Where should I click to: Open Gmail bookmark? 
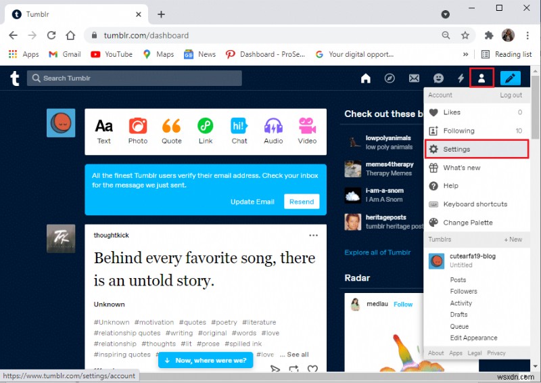click(64, 54)
